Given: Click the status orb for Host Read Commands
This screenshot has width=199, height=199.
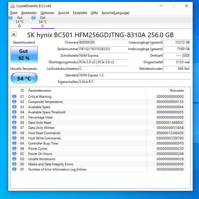Looking at the screenshot, I should (x=14, y=133).
